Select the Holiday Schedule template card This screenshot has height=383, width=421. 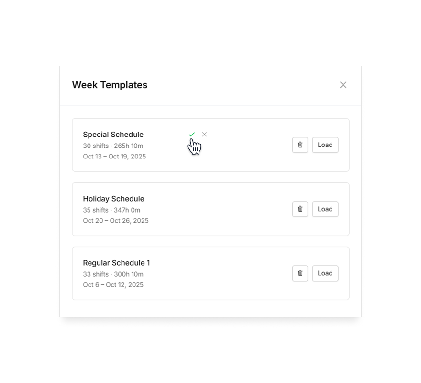pyautogui.click(x=215, y=209)
